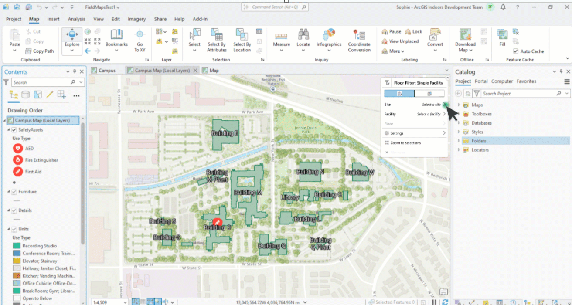Open the map scale dropdown
Image resolution: width=572 pixels, height=305 pixels.
click(125, 302)
